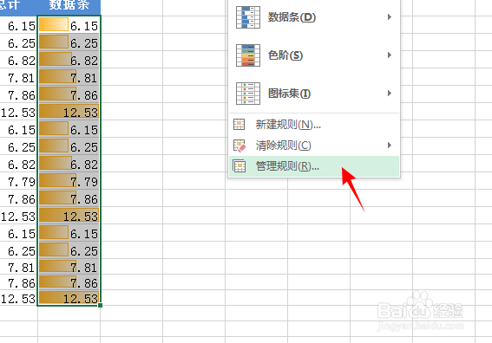
Task: Select the white active 6.15 data bar cell
Action: click(x=69, y=25)
